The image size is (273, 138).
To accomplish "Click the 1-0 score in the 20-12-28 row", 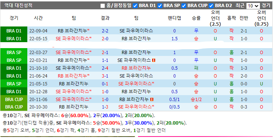I will click(x=105, y=92).
